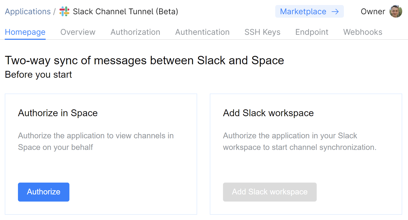408x220 pixels.
Task: Navigate back to Applications
Action: tap(28, 11)
